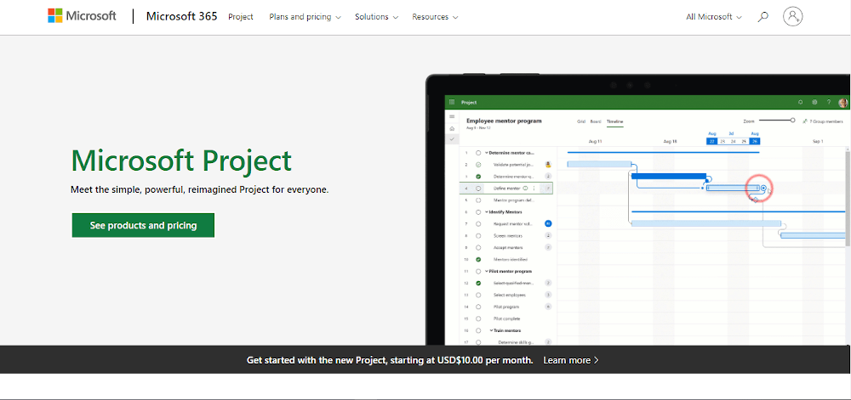Viewport: 851px width, 400px height.
Task: Click assignee count badge on Screen mentors row
Action: click(548, 235)
